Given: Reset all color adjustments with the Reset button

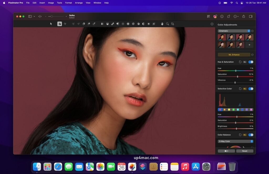Looking at the screenshot, I should [x=245, y=151].
